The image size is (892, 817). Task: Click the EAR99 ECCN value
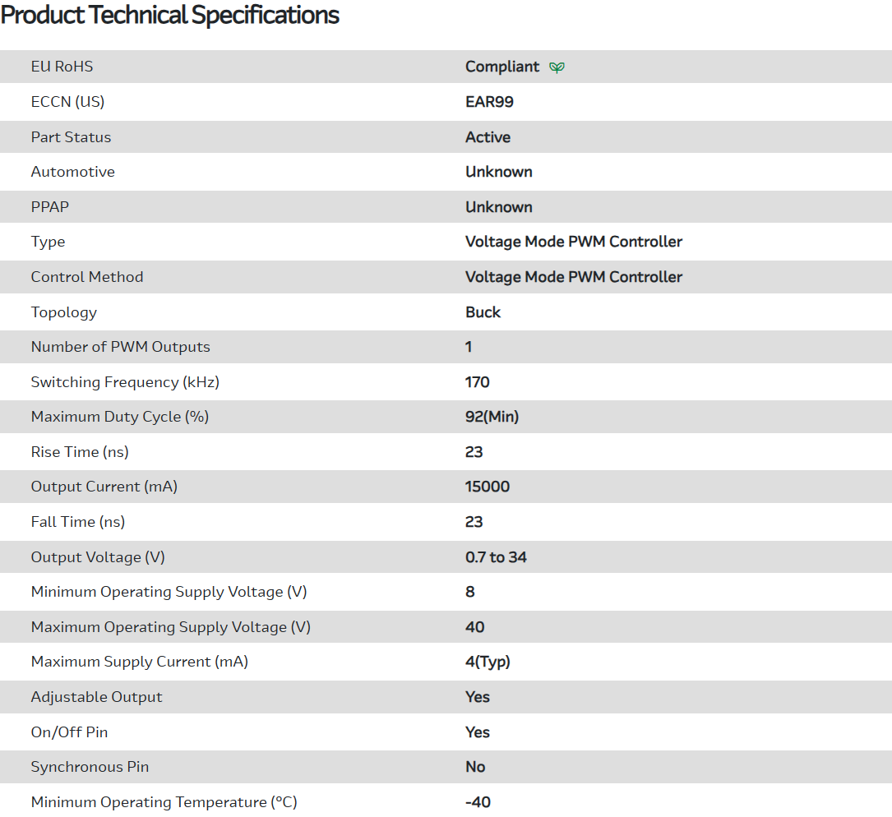[489, 102]
